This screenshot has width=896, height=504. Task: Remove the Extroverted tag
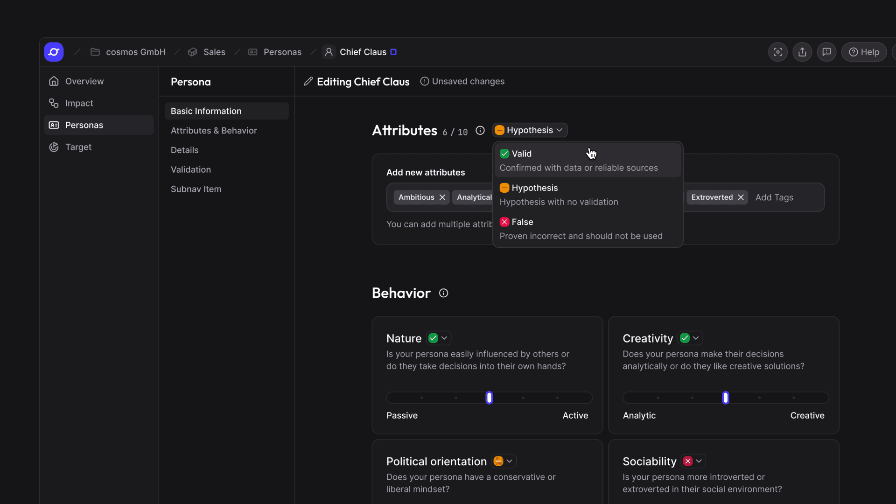click(741, 197)
